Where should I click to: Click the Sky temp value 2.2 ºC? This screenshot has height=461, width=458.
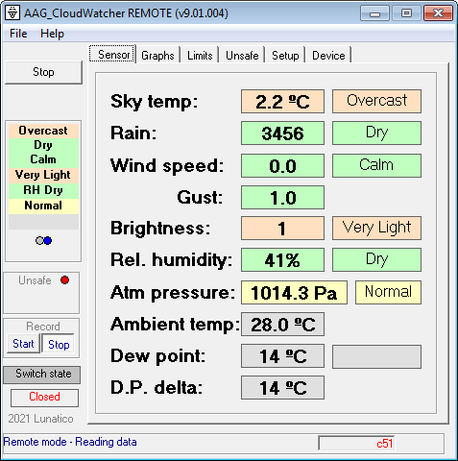tap(282, 102)
